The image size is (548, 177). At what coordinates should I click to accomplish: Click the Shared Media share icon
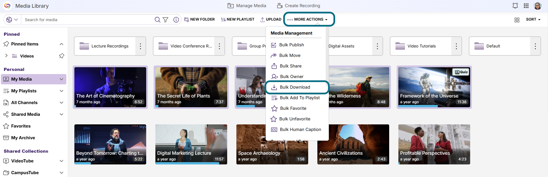(x=6, y=114)
